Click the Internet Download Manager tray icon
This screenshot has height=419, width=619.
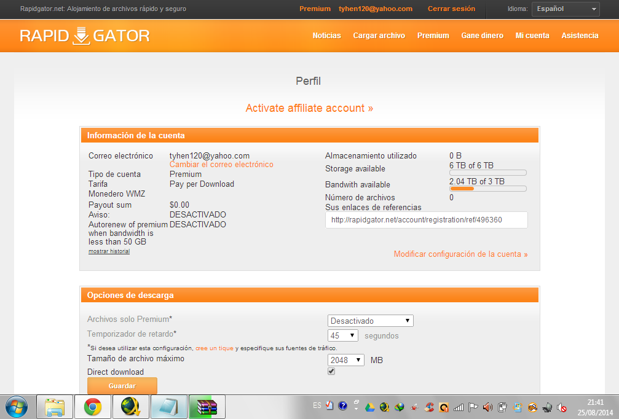pos(399,407)
